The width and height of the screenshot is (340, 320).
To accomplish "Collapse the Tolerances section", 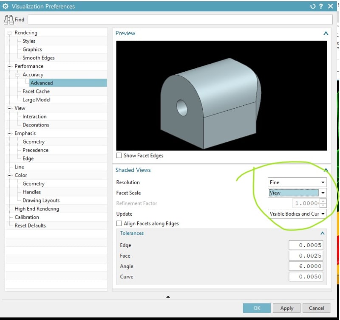I will click(x=323, y=233).
